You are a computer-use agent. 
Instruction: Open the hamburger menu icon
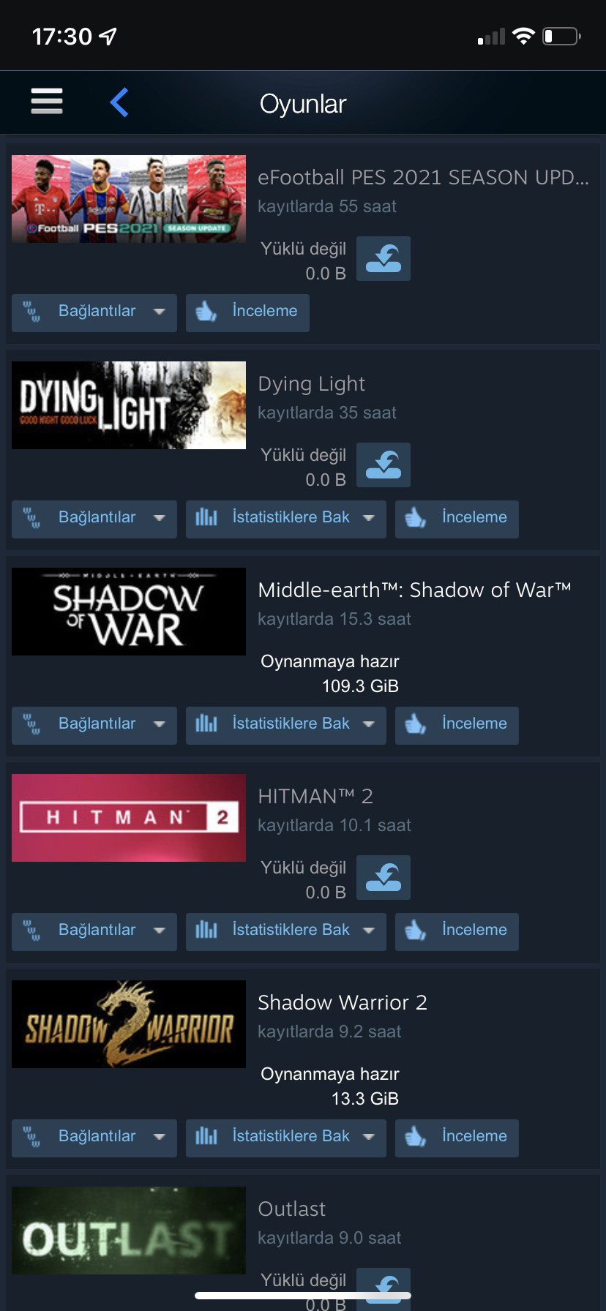(x=47, y=101)
